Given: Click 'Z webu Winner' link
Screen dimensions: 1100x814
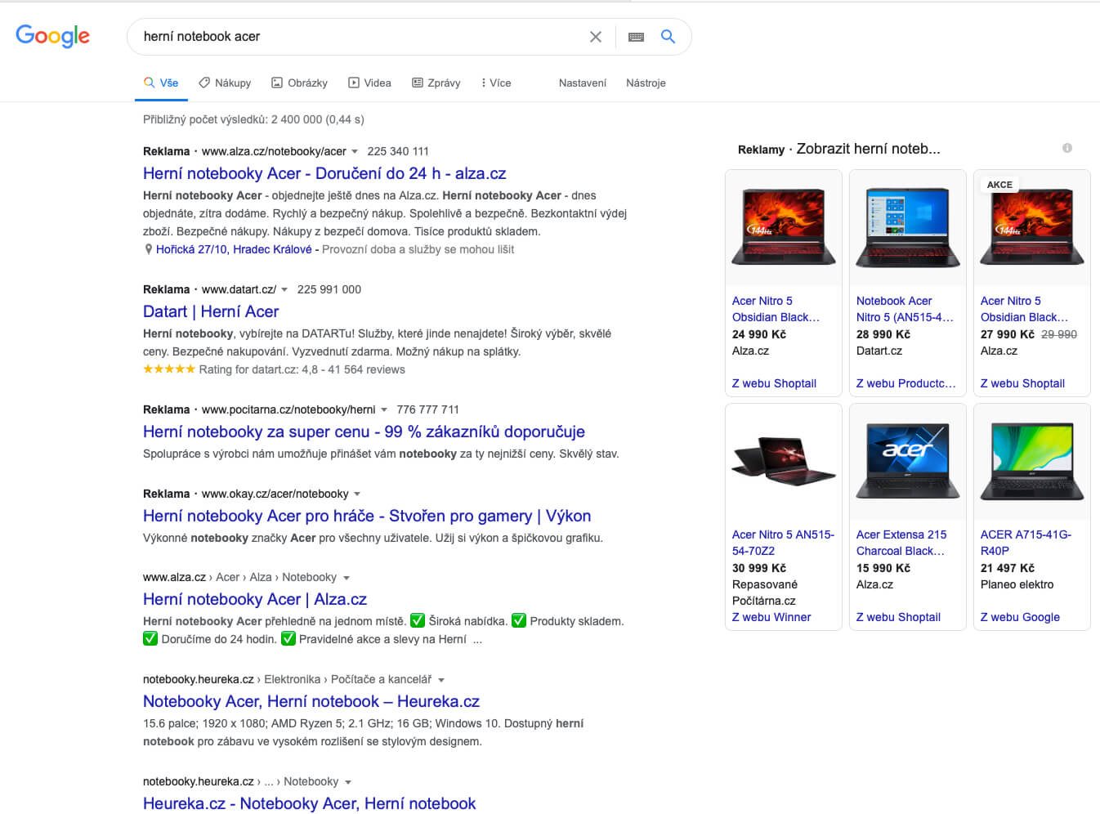Looking at the screenshot, I should click(x=771, y=617).
